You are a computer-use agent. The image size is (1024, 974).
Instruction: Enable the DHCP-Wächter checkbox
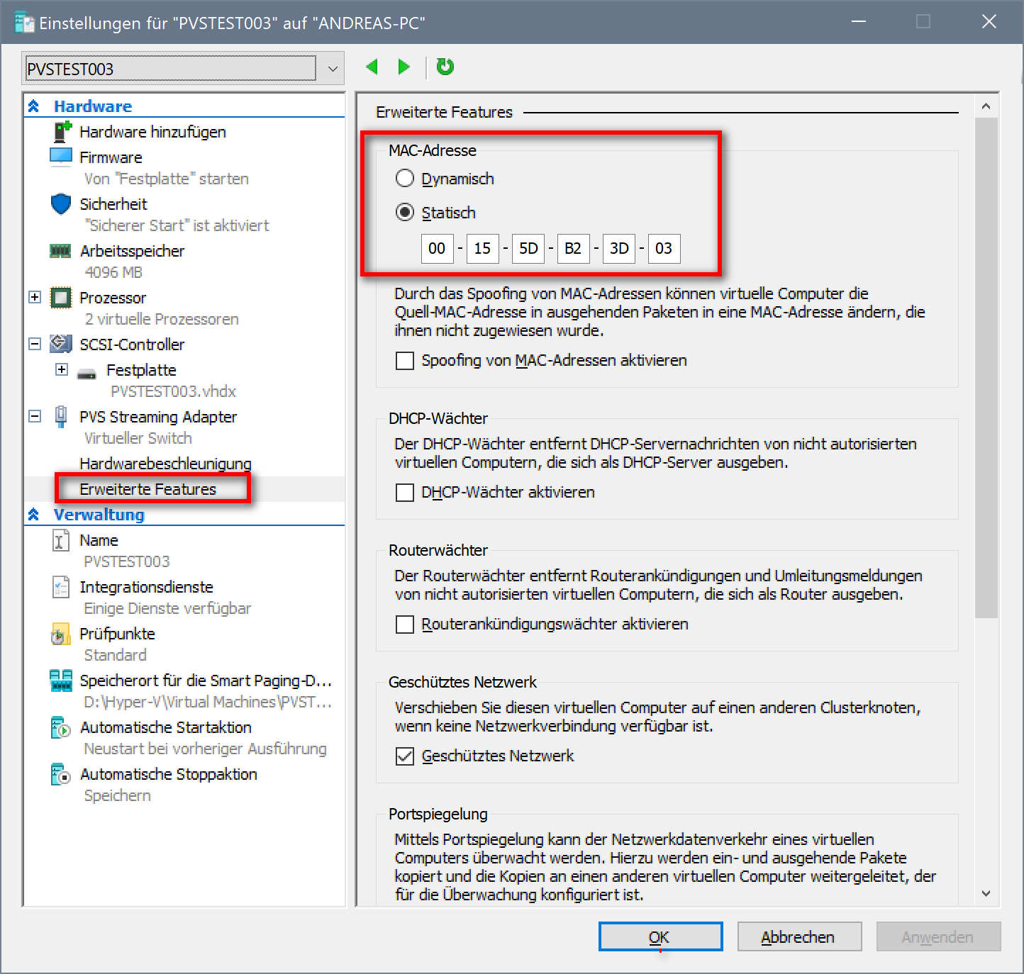(405, 493)
